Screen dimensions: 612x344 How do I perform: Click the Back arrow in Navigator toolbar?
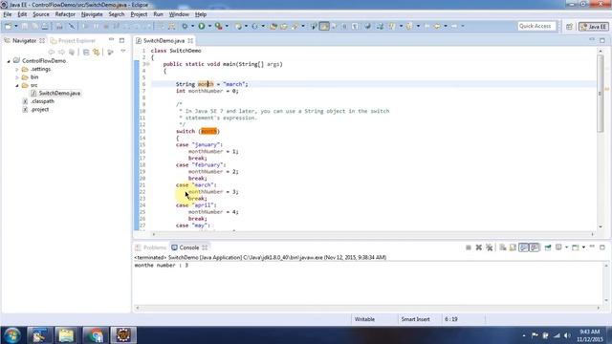coord(51,53)
